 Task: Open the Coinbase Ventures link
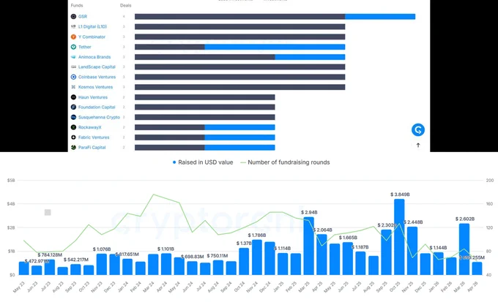[97, 77]
